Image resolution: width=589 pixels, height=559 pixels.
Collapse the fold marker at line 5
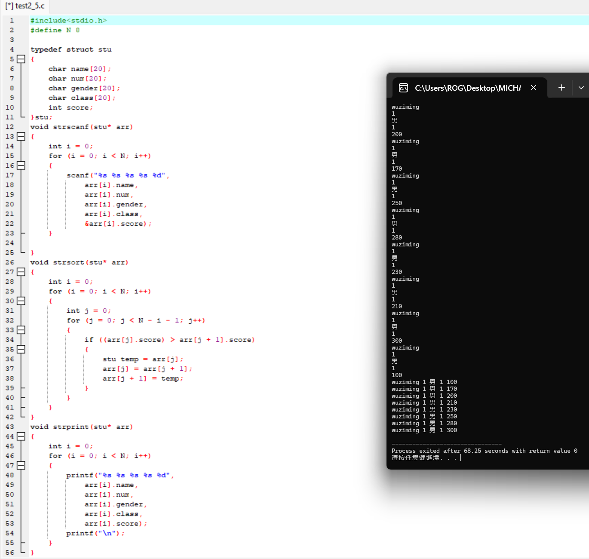[21, 59]
